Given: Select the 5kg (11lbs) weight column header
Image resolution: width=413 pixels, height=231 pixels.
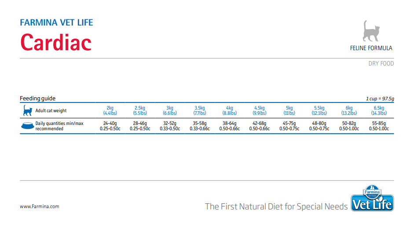Looking at the screenshot, I should tap(289, 110).
